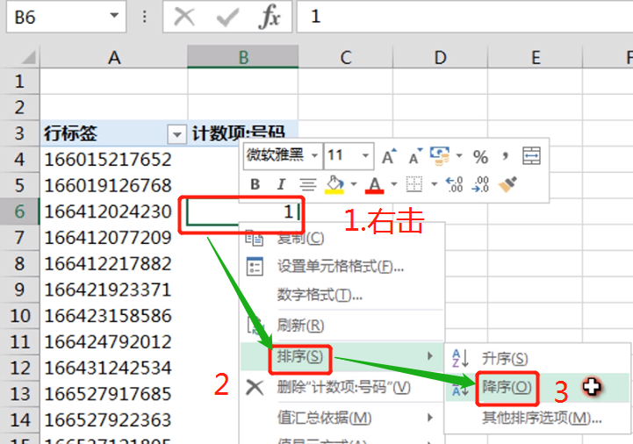Select row 9 header
This screenshot has height=444, width=633.
(x=19, y=290)
